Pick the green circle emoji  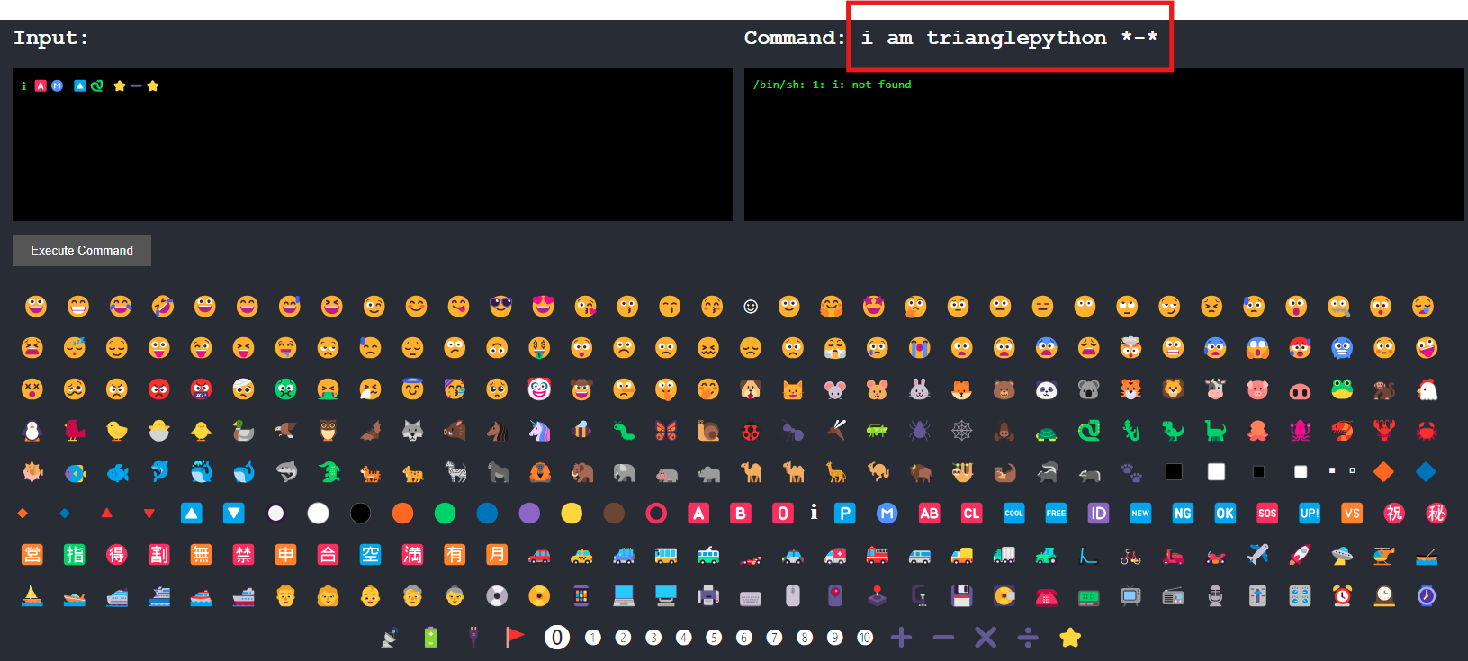coord(445,514)
